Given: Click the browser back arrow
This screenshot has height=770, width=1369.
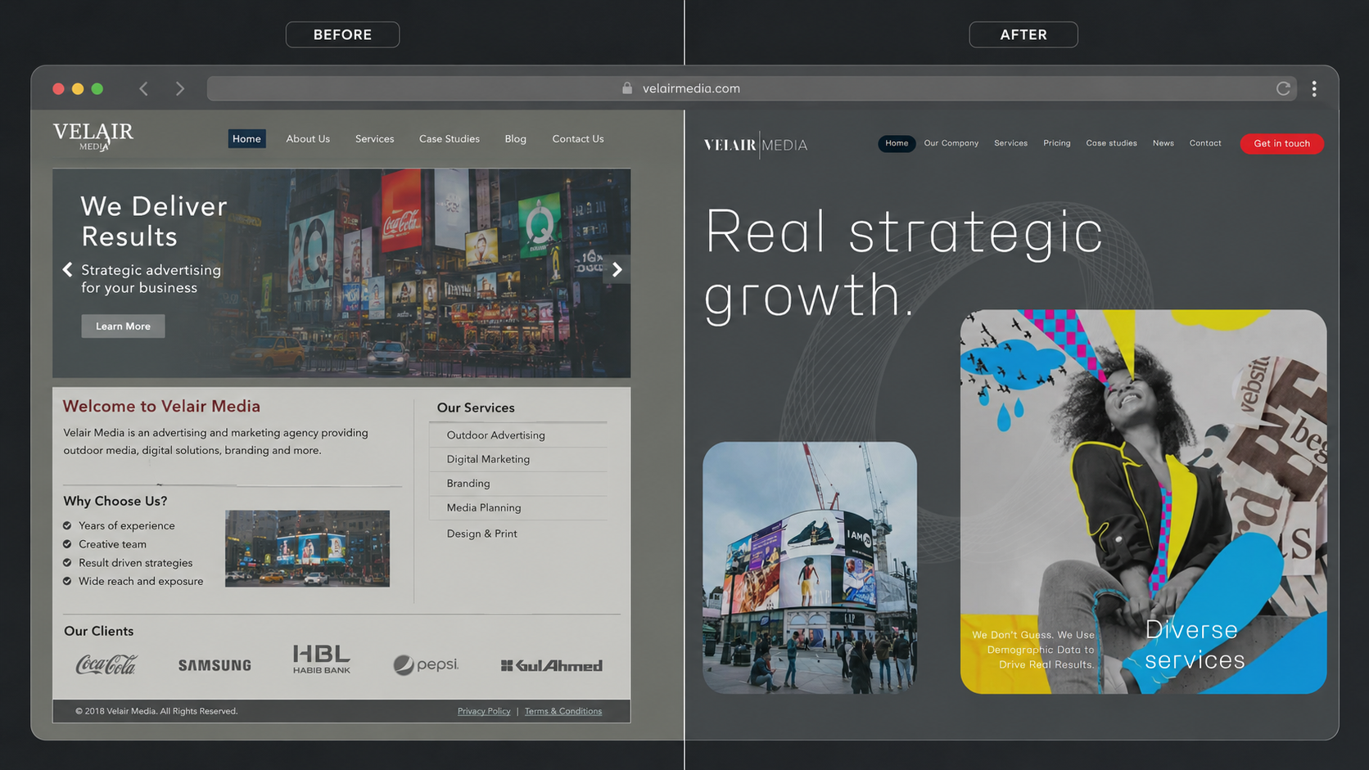Looking at the screenshot, I should tap(143, 88).
